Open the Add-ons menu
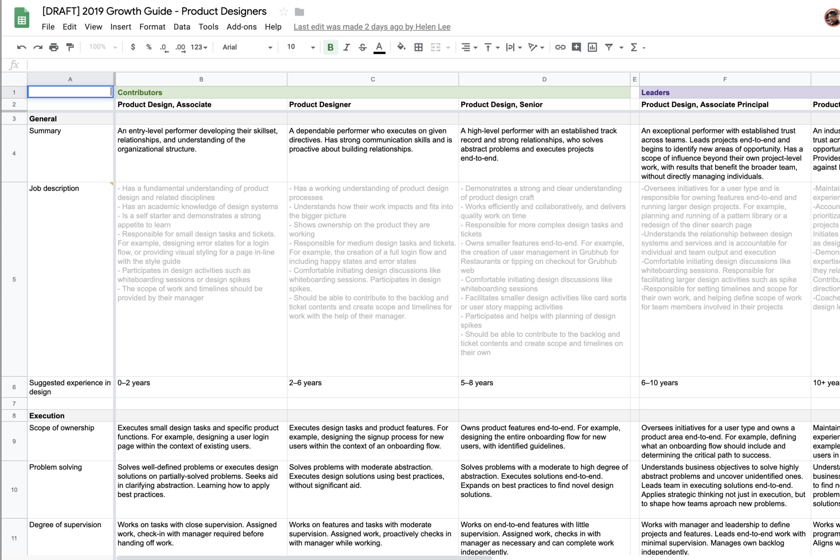This screenshot has height=560, width=840. pos(241,27)
